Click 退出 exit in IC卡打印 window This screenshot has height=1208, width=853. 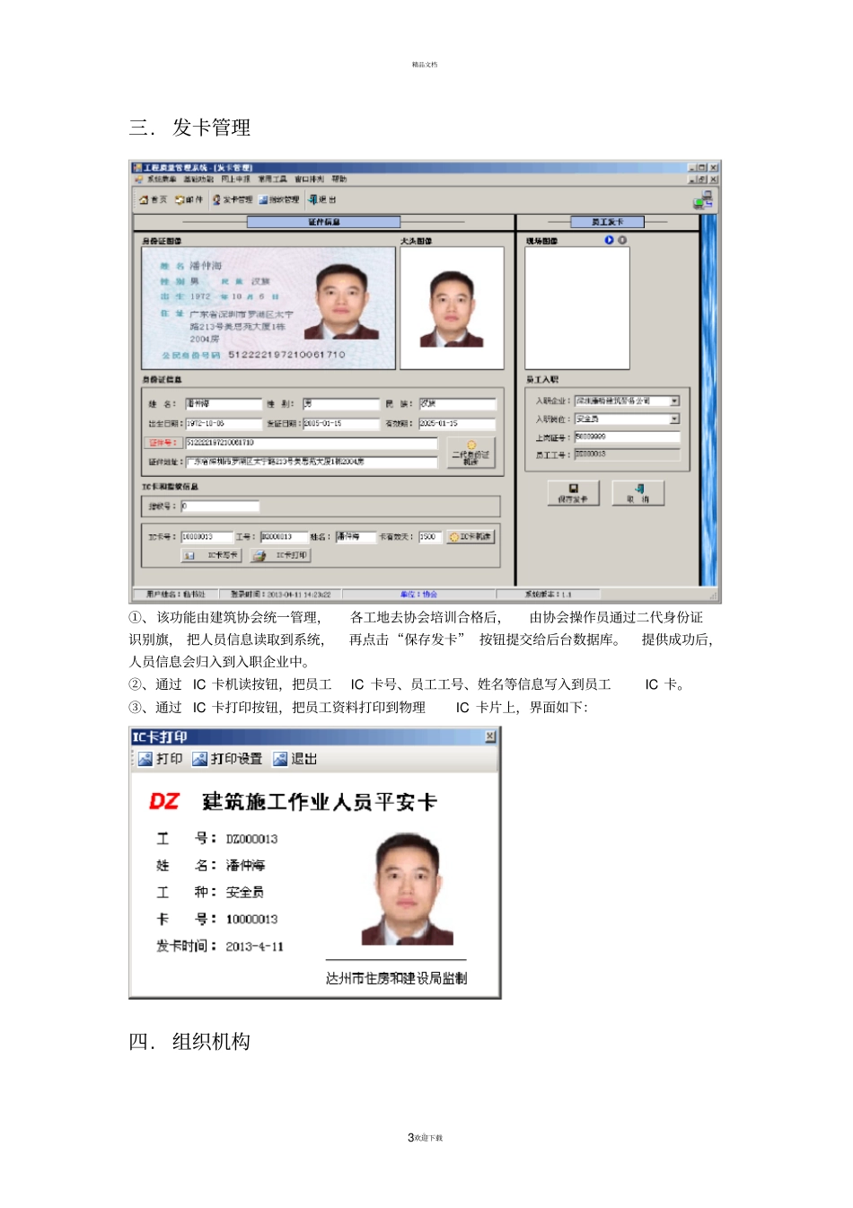[x=295, y=759]
